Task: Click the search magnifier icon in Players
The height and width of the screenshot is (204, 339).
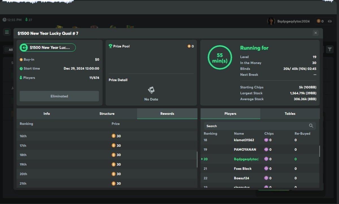Action: (311, 126)
